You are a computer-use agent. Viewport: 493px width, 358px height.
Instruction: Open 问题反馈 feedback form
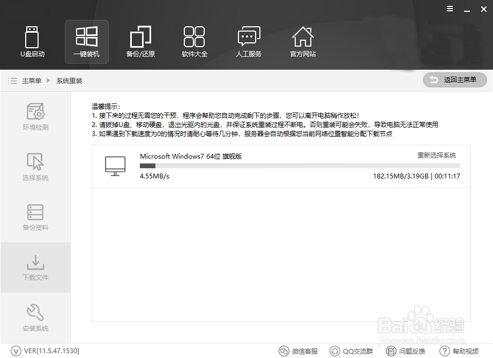point(406,351)
